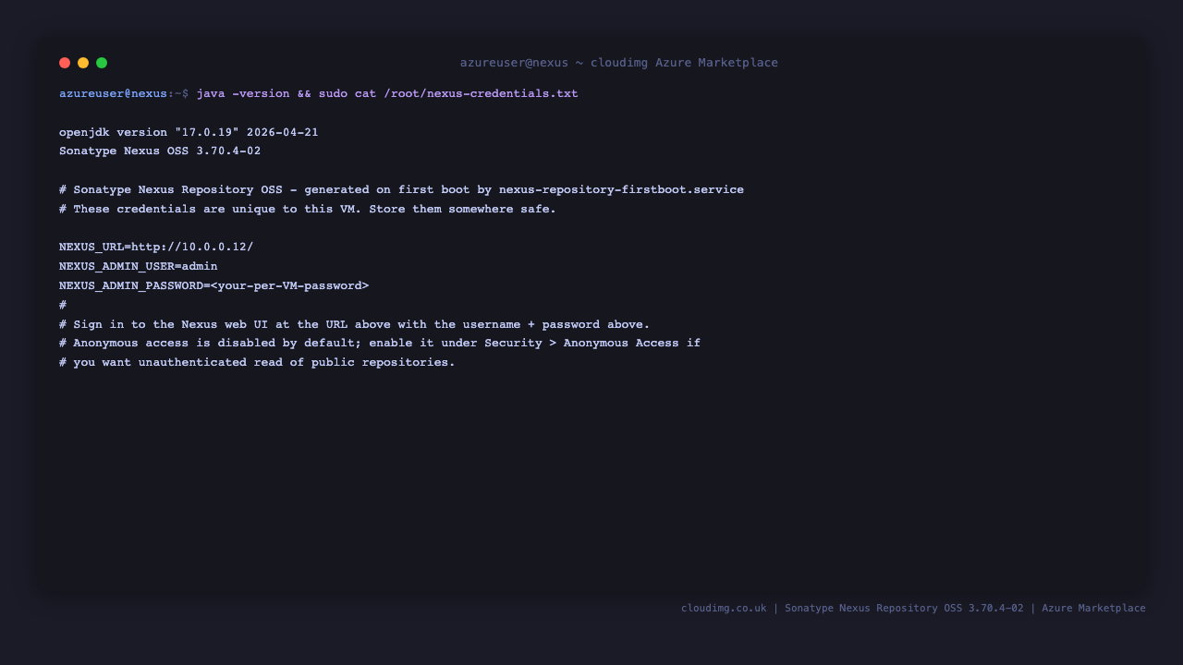Click the line 'These credentials are unique to this VM'
Viewport: 1183px width, 665px height.
(x=308, y=210)
